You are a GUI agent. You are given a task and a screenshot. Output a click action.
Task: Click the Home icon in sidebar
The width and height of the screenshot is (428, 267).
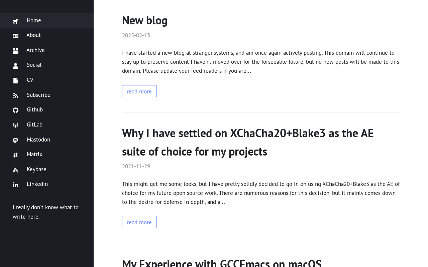click(x=15, y=21)
